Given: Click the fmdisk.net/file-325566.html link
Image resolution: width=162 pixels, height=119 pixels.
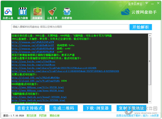Looking at the screenshot, I should click(38, 100).
